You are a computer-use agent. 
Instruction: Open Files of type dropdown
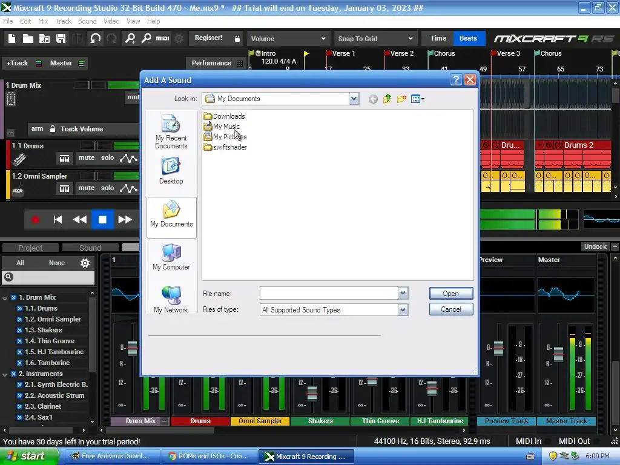[403, 310]
